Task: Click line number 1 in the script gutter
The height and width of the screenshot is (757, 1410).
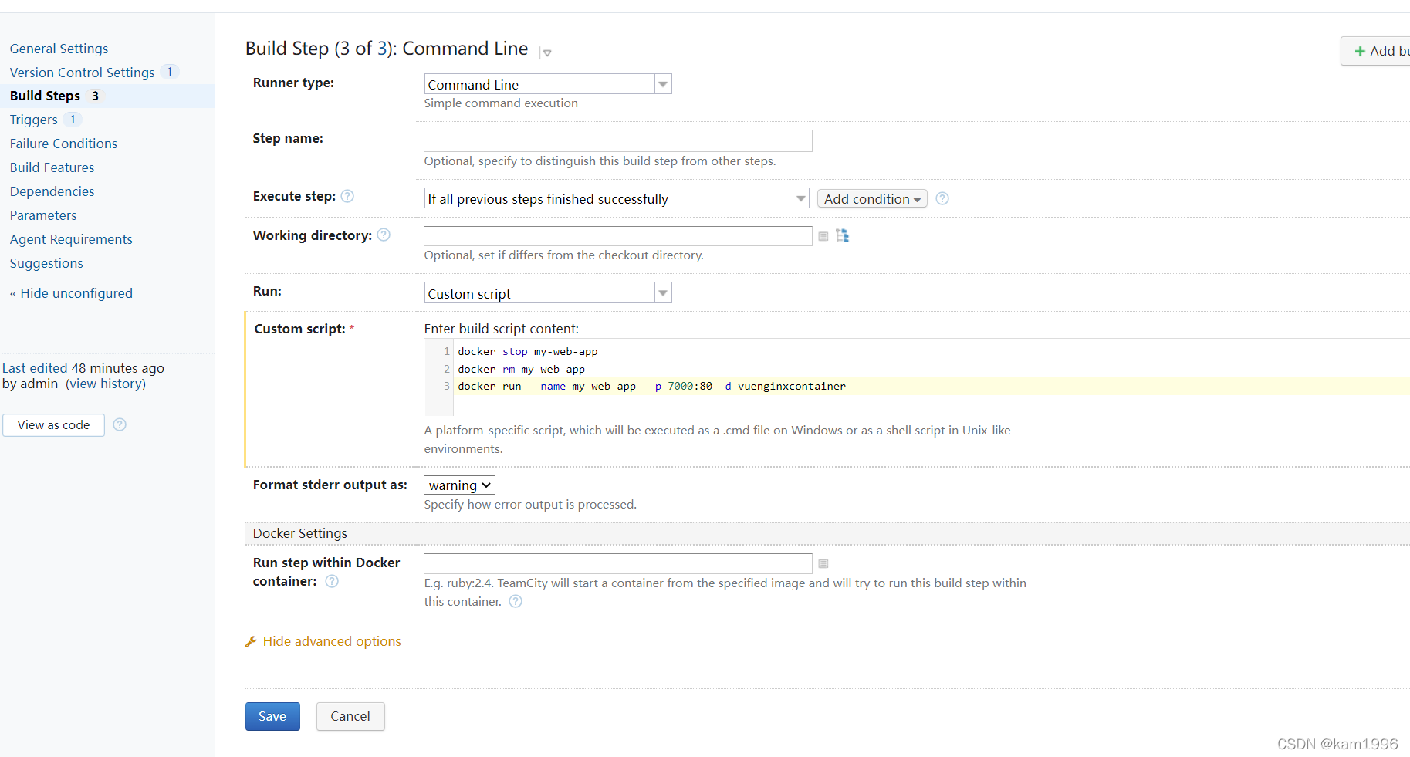Action: click(446, 351)
